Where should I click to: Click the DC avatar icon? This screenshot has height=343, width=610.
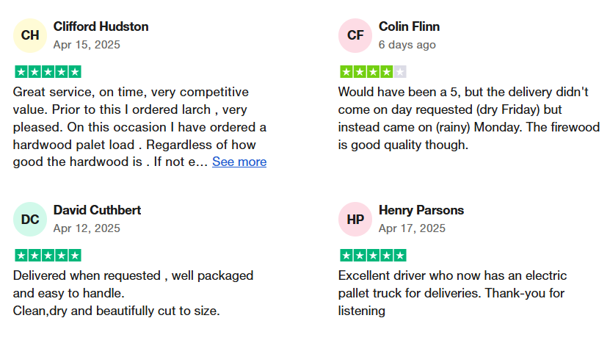[30, 219]
